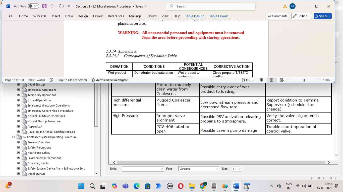Open File Explorer from taskbar

pyautogui.click(x=192, y=186)
